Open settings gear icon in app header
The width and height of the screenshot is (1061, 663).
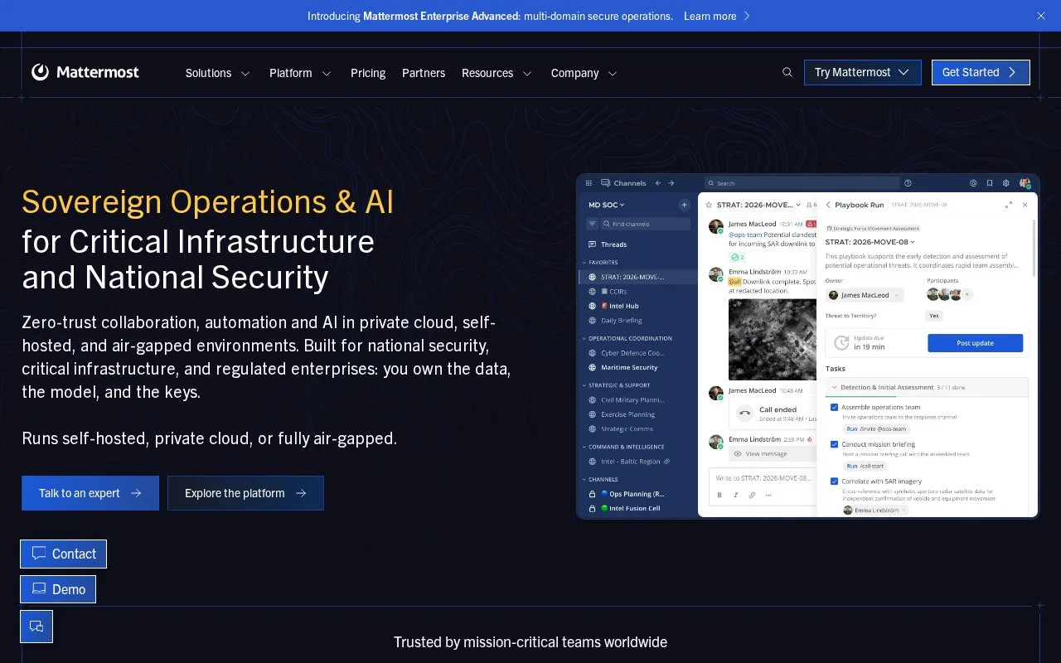[x=1006, y=183]
